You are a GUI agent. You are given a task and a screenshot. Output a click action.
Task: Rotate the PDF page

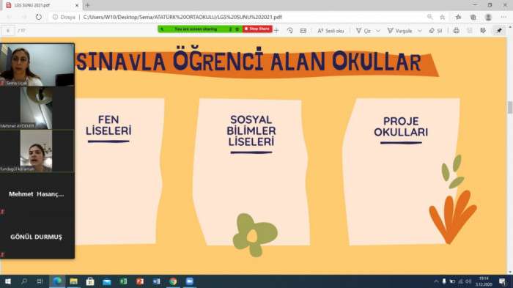(290, 31)
